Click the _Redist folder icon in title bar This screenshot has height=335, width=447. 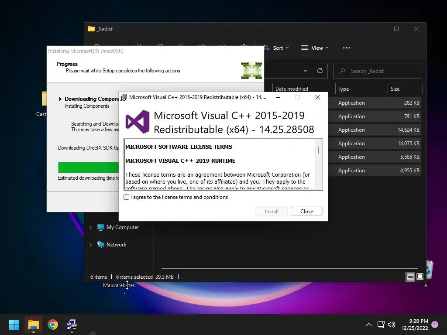[x=91, y=29]
